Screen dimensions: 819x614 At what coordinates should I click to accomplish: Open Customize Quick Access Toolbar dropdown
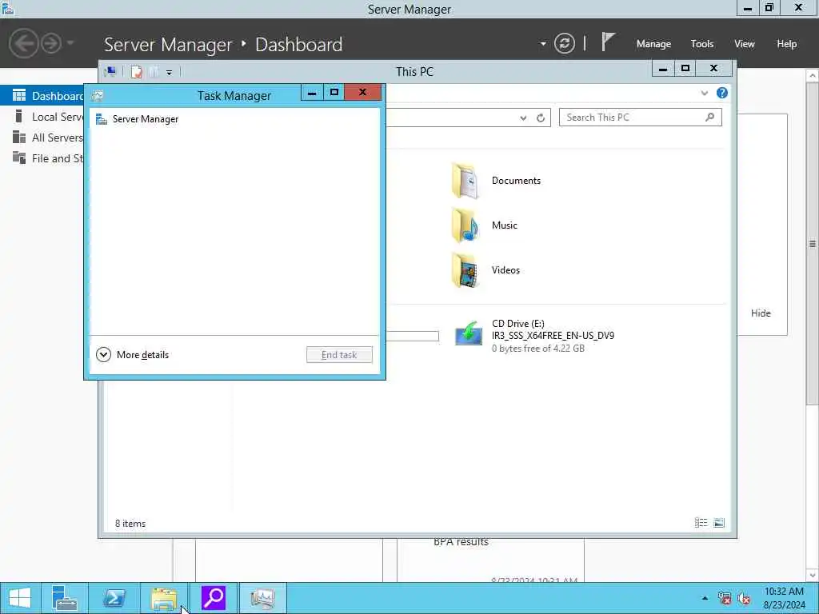(170, 72)
